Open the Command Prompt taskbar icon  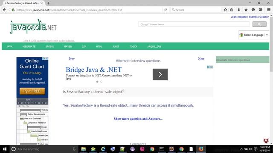[x=162, y=149]
